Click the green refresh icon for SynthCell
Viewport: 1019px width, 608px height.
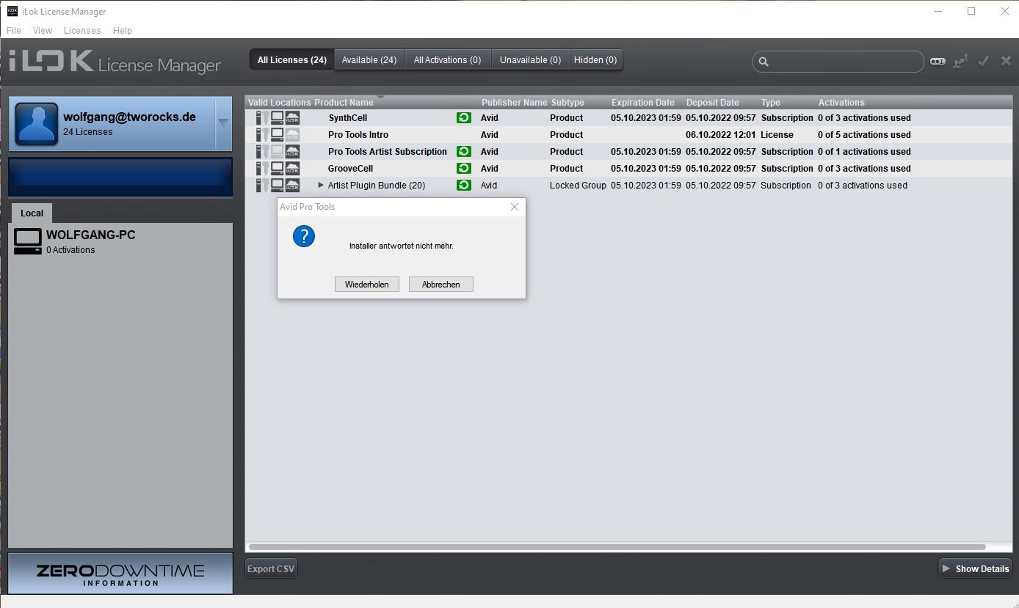pyautogui.click(x=463, y=117)
